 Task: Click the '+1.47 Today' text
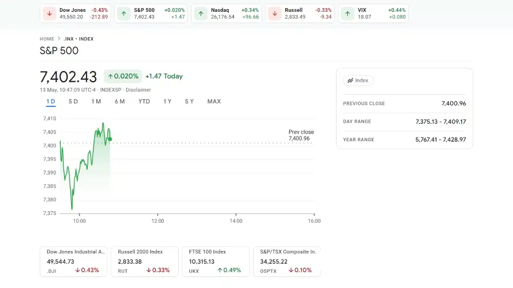pyautogui.click(x=164, y=76)
